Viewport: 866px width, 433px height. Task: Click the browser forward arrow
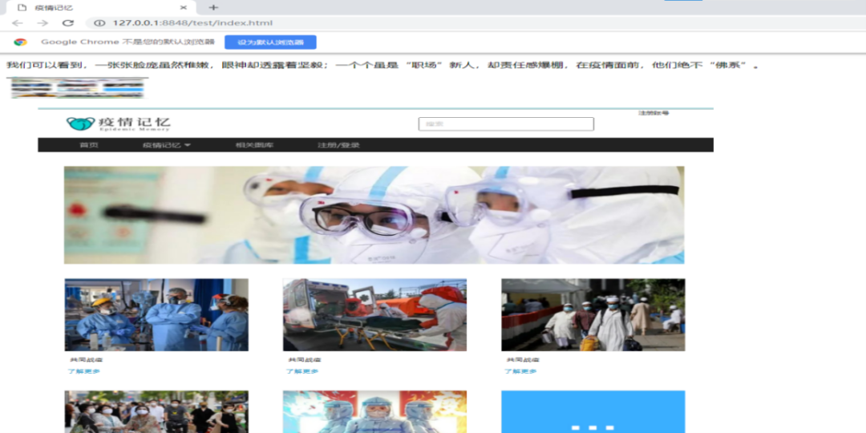coord(42,23)
